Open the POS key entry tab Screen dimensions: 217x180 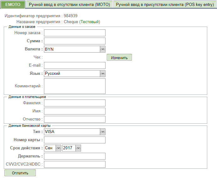click(165, 5)
